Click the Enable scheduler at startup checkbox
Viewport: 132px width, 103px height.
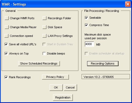(x=86, y=53)
